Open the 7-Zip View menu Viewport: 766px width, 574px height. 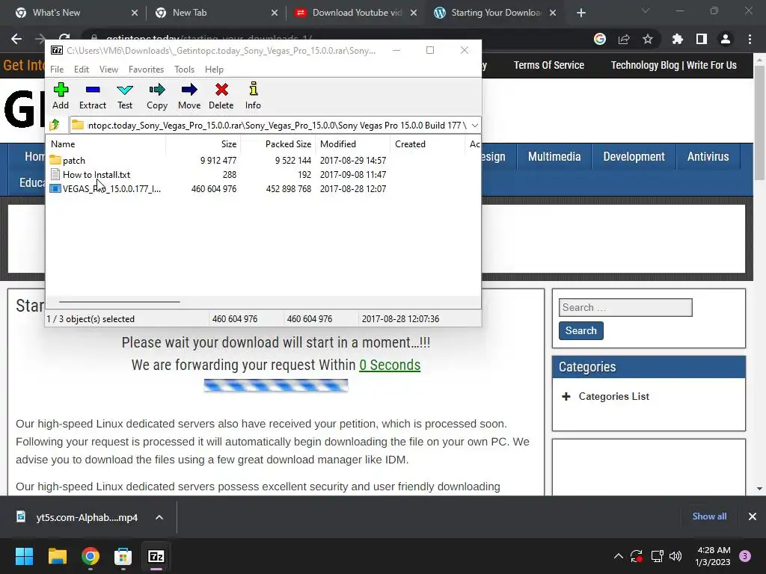pos(108,70)
